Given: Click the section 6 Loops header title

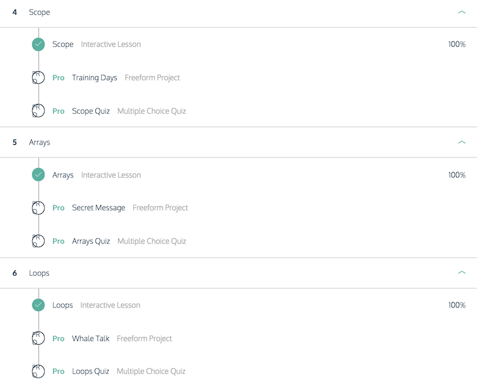Looking at the screenshot, I should pyautogui.click(x=39, y=273).
